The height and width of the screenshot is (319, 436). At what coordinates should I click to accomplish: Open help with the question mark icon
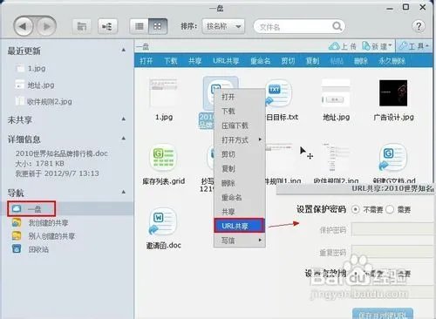point(419,26)
